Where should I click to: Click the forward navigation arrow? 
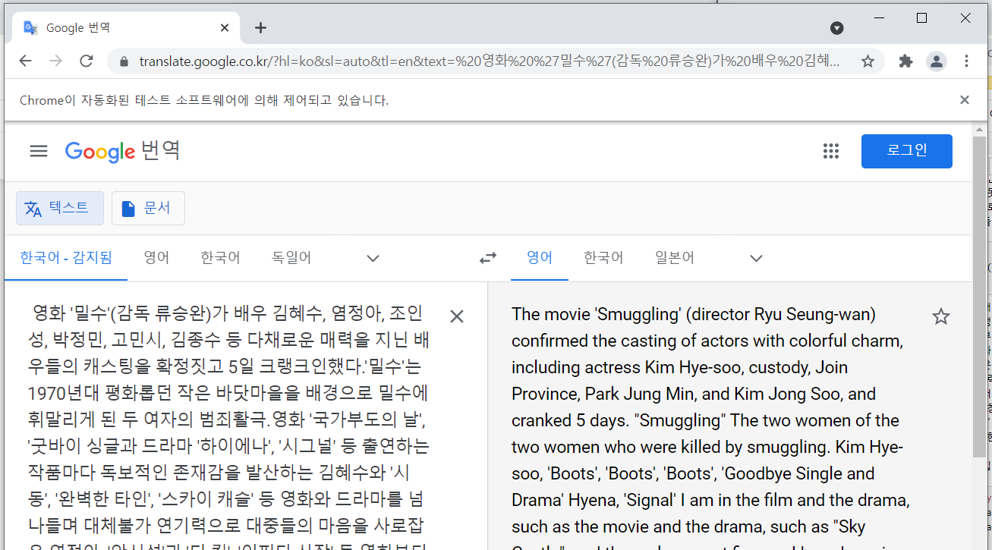[56, 61]
